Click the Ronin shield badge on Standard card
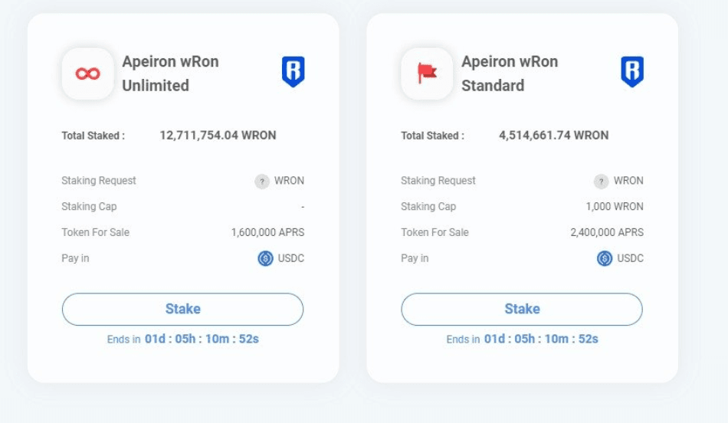Image resolution: width=728 pixels, height=423 pixels. click(x=632, y=71)
